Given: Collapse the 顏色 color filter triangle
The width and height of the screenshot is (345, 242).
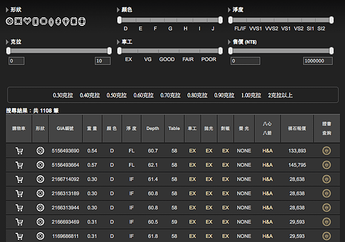Looking at the screenshot, I should (118, 10).
